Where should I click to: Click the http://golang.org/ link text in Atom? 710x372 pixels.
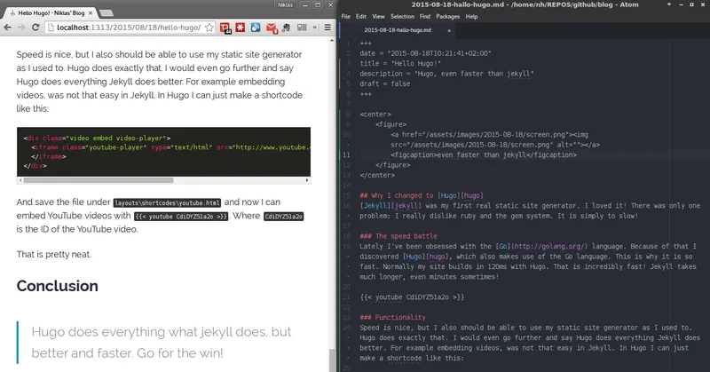[x=550, y=247]
